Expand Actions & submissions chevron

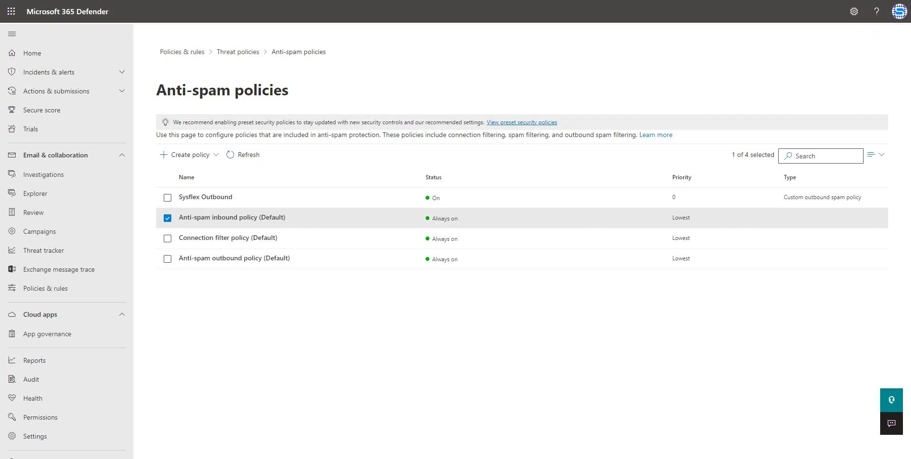(x=122, y=91)
